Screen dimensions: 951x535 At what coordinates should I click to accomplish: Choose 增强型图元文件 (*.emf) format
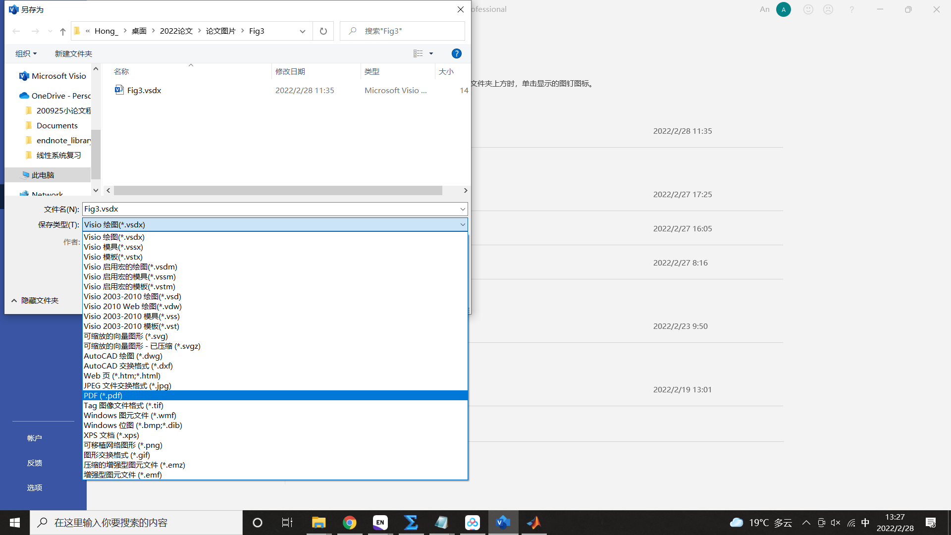click(275, 475)
